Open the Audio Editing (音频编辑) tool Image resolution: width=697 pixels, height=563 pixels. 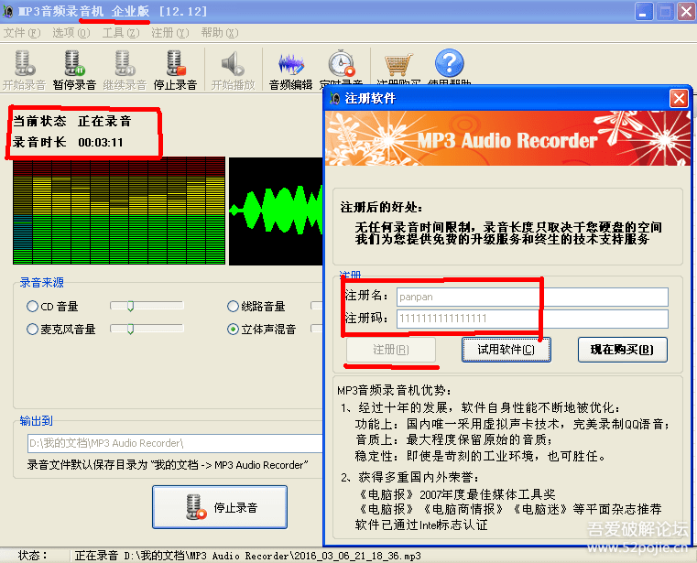(290, 70)
